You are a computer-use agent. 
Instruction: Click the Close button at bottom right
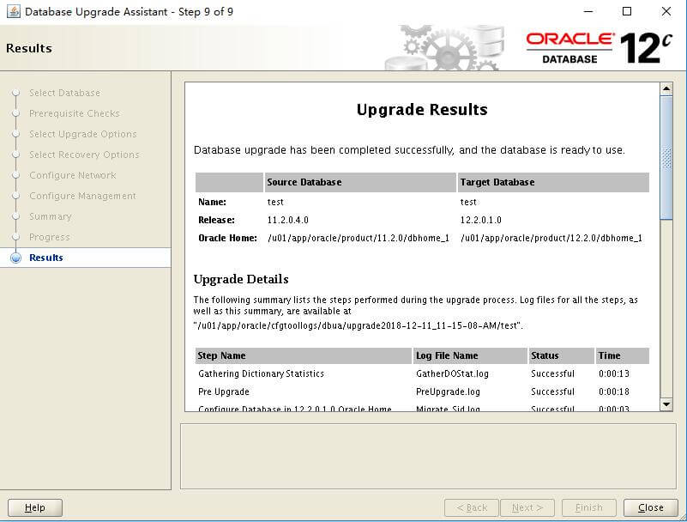tap(651, 507)
